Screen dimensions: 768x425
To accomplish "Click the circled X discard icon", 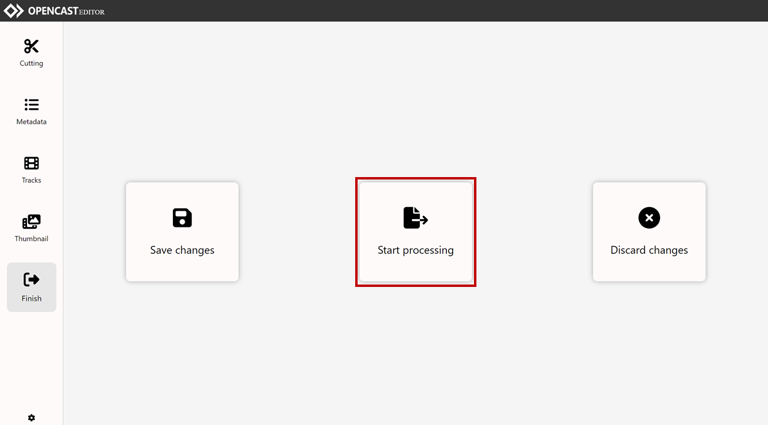I will (649, 218).
